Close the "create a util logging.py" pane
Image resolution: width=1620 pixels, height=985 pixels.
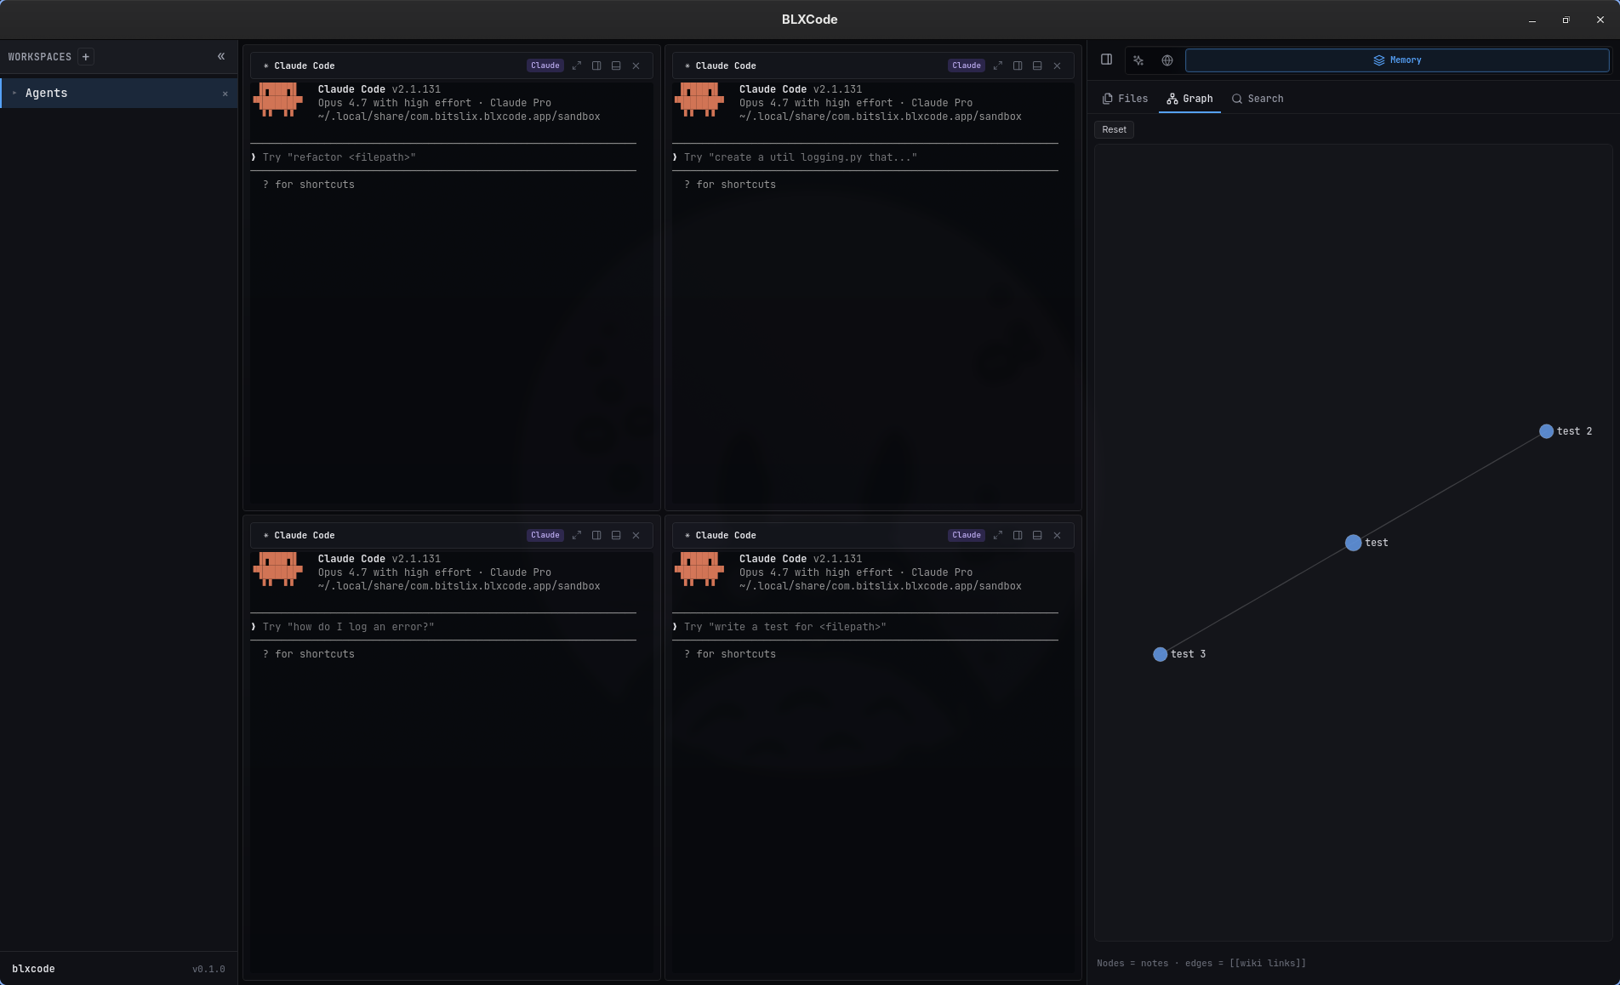pyautogui.click(x=1057, y=65)
